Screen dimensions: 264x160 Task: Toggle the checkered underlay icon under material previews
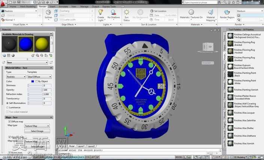[9, 55]
